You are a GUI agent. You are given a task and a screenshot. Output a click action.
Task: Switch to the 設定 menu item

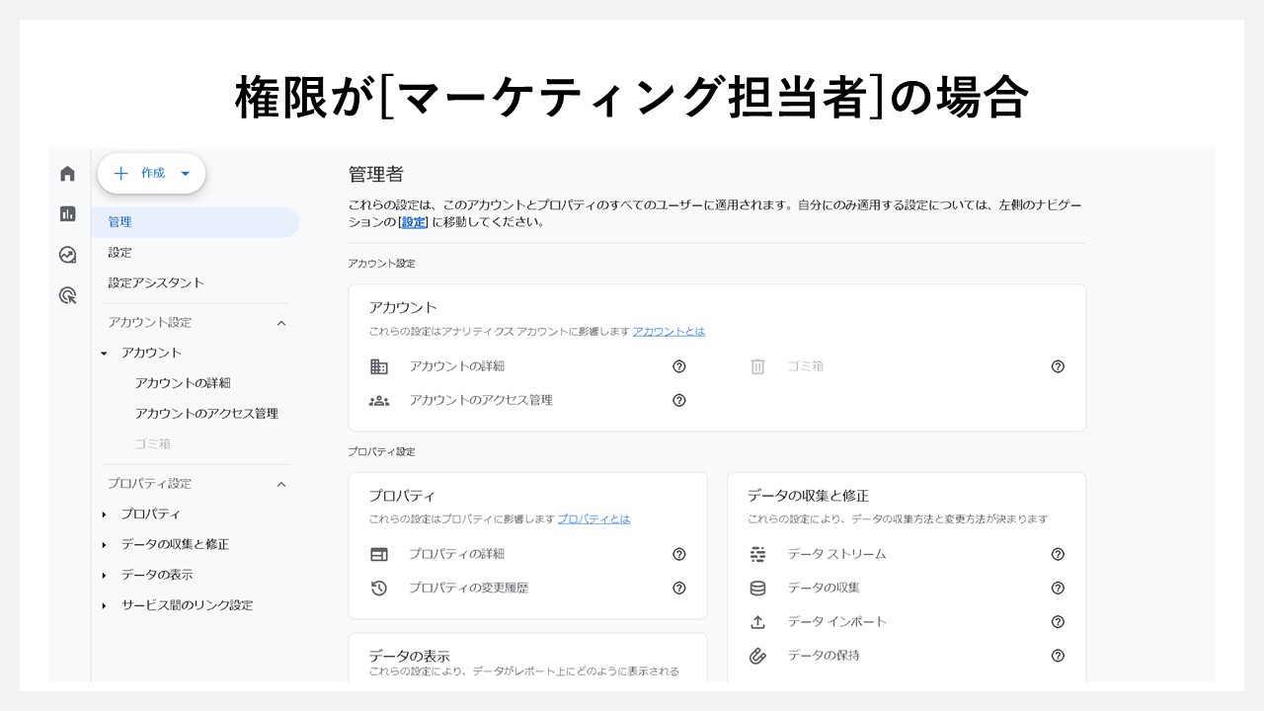pos(119,252)
